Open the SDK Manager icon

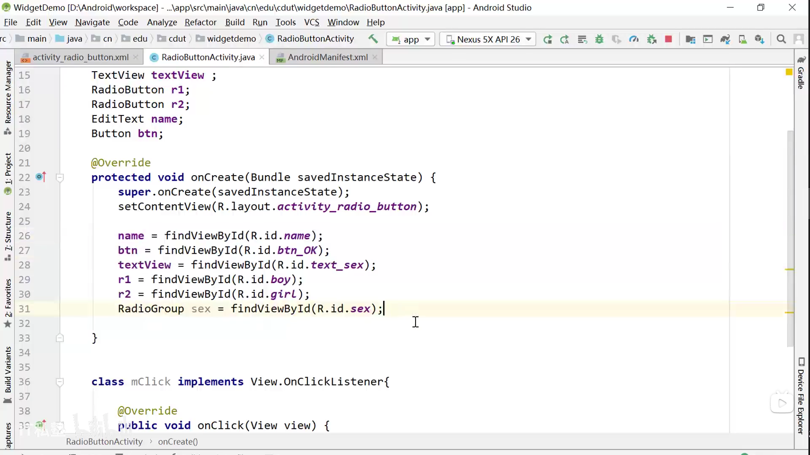pyautogui.click(x=759, y=39)
